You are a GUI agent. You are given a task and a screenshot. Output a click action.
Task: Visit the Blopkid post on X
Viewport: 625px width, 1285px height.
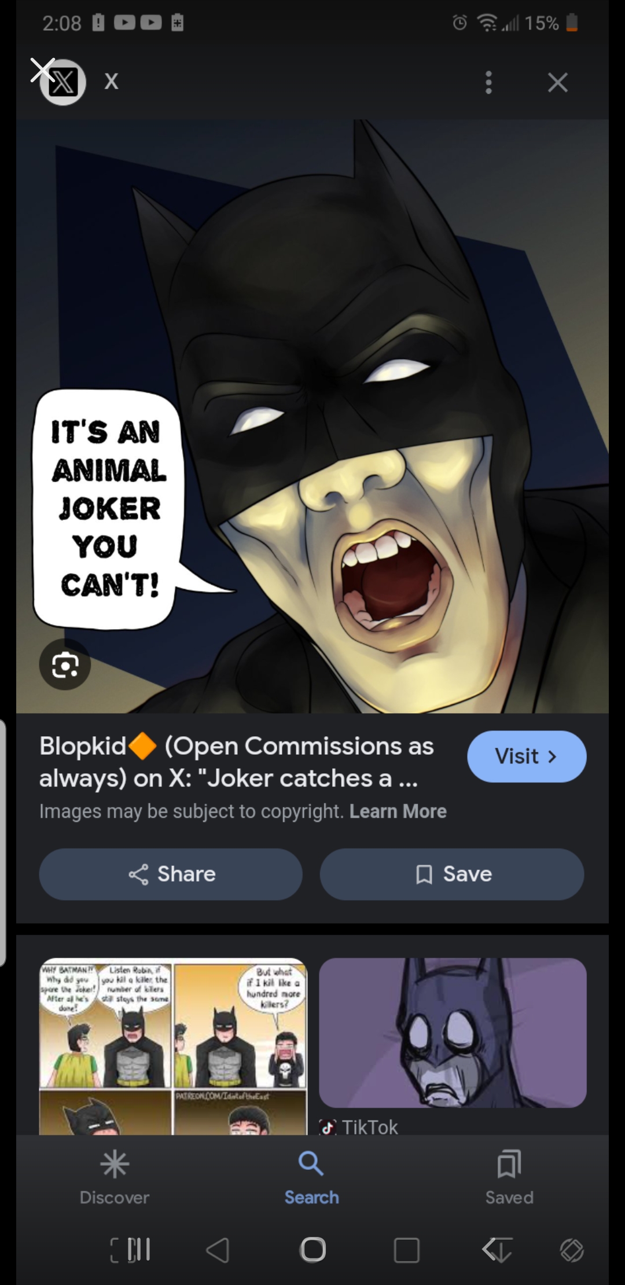point(527,757)
